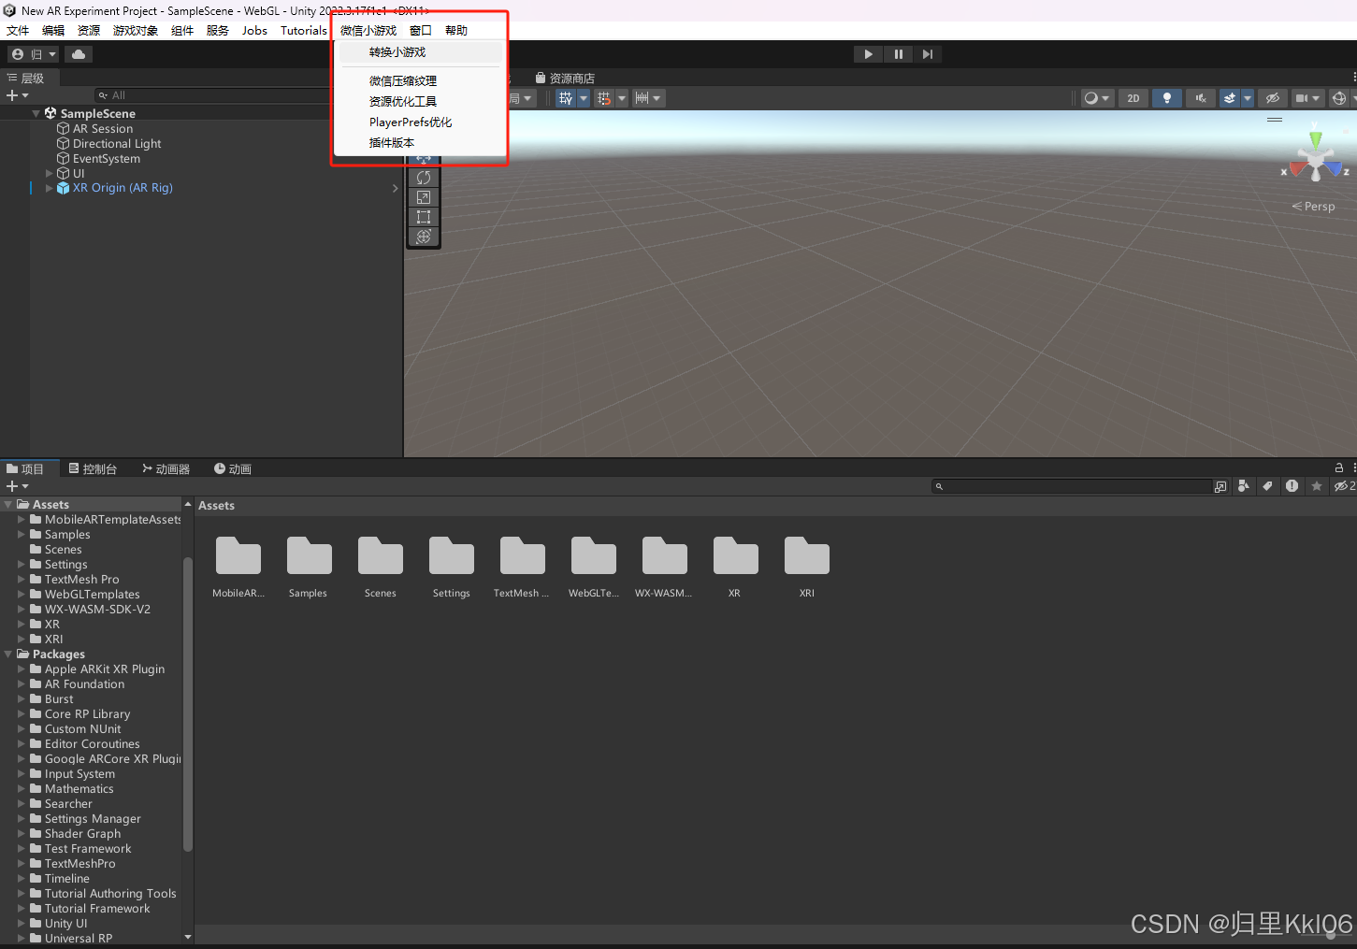Image resolution: width=1357 pixels, height=949 pixels.
Task: Click the project search field
Action: (x=1074, y=486)
